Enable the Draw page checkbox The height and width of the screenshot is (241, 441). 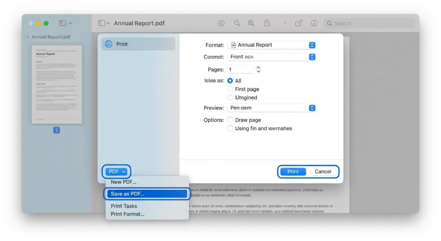(x=230, y=120)
